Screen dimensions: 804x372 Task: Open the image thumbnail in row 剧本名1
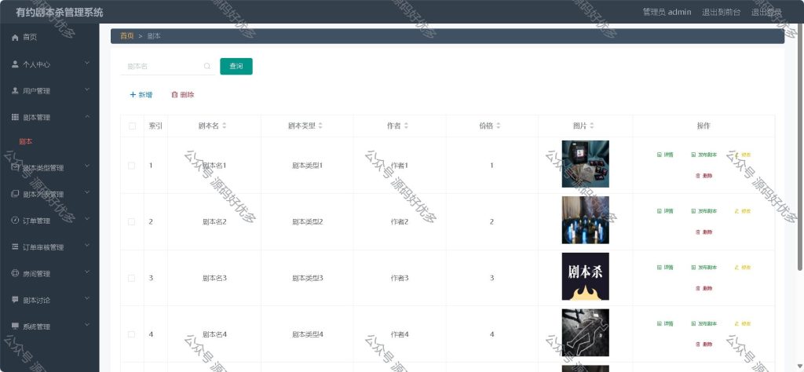[x=585, y=164]
